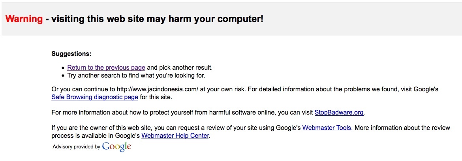The width and height of the screenshot is (462, 161).
Task: Open Google's Webmaster Tools link
Action: [327, 128]
